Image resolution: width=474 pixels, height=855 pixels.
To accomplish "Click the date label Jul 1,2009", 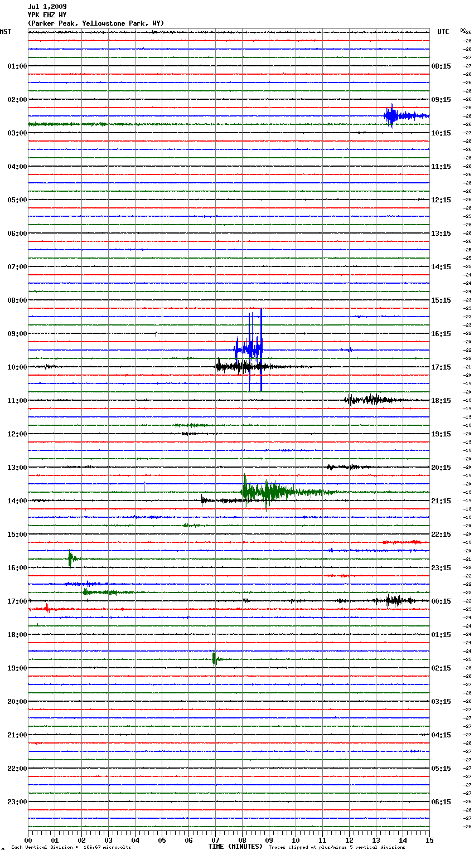I will click(47, 7).
